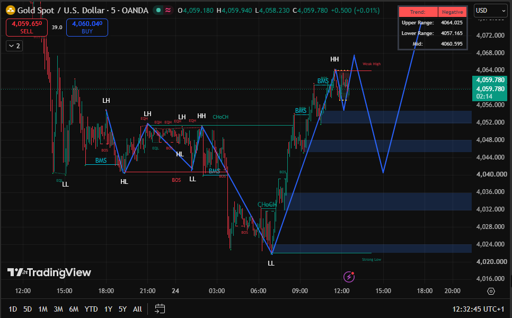Click the chart settings target icon

point(491,291)
